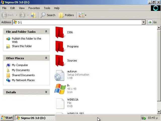Select the WIN51IA file name text
Image resolution: width=161 pixels, height=121 pixels.
coord(73,100)
